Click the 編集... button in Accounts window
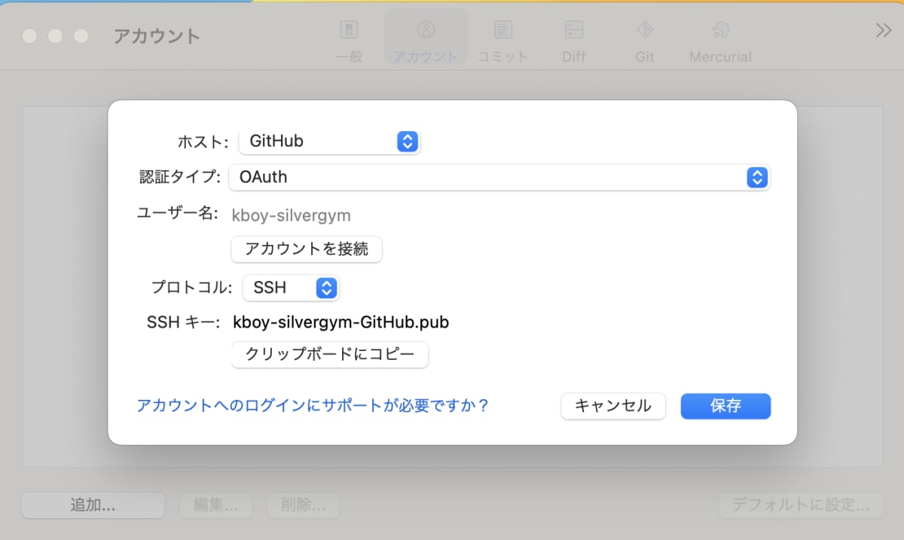This screenshot has width=904, height=540. [x=215, y=505]
